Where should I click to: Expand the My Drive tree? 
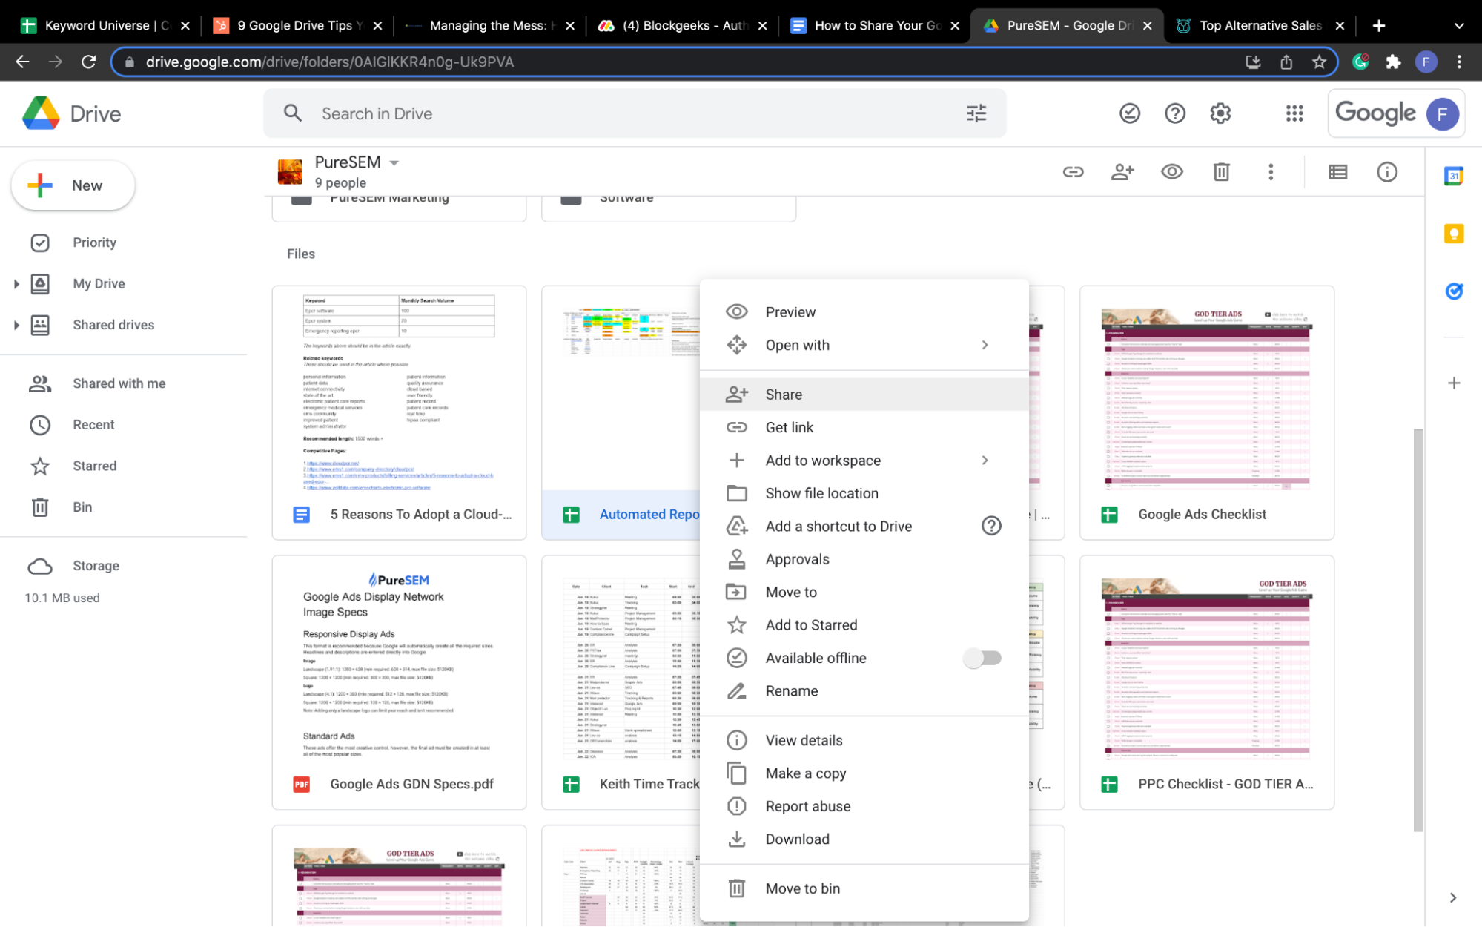coord(16,283)
